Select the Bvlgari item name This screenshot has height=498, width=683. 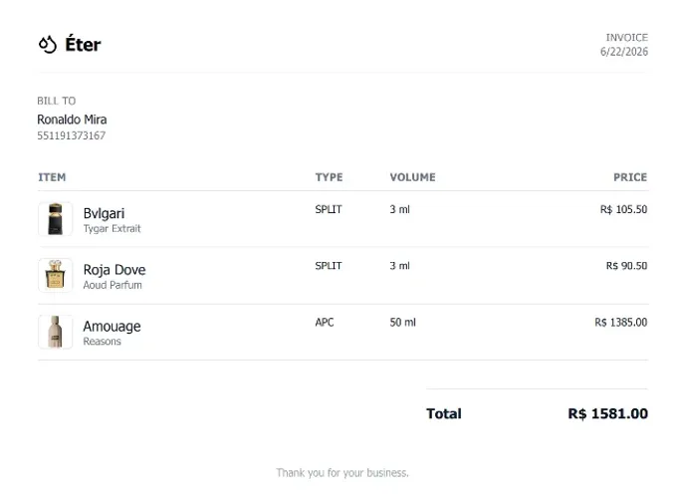tap(104, 213)
